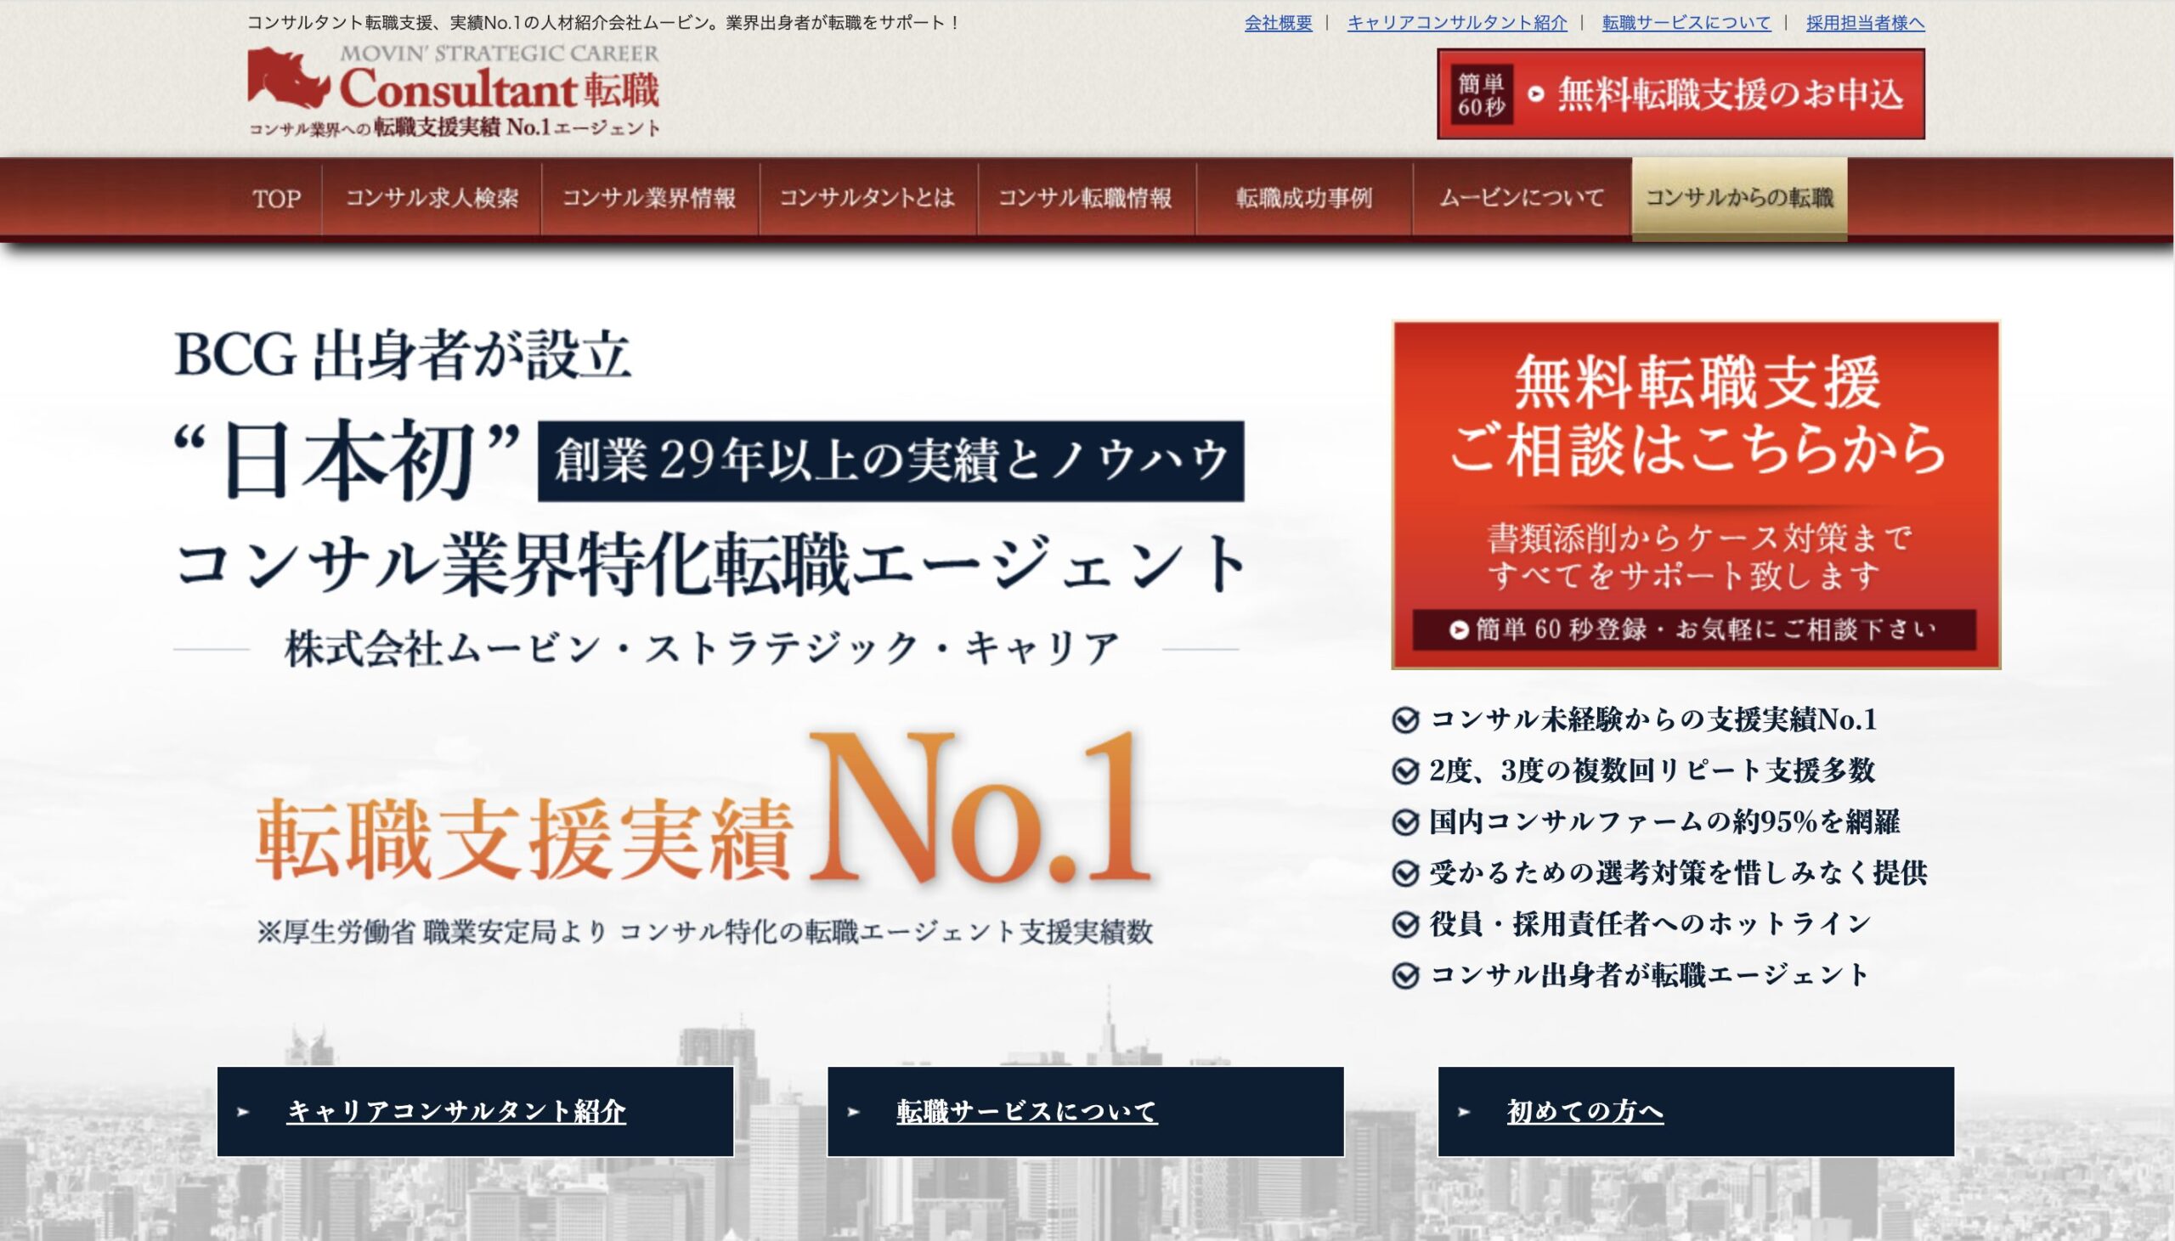
Task: Click arrow icon before キャリアコンサルタント紹介 button
Action: point(244,1111)
